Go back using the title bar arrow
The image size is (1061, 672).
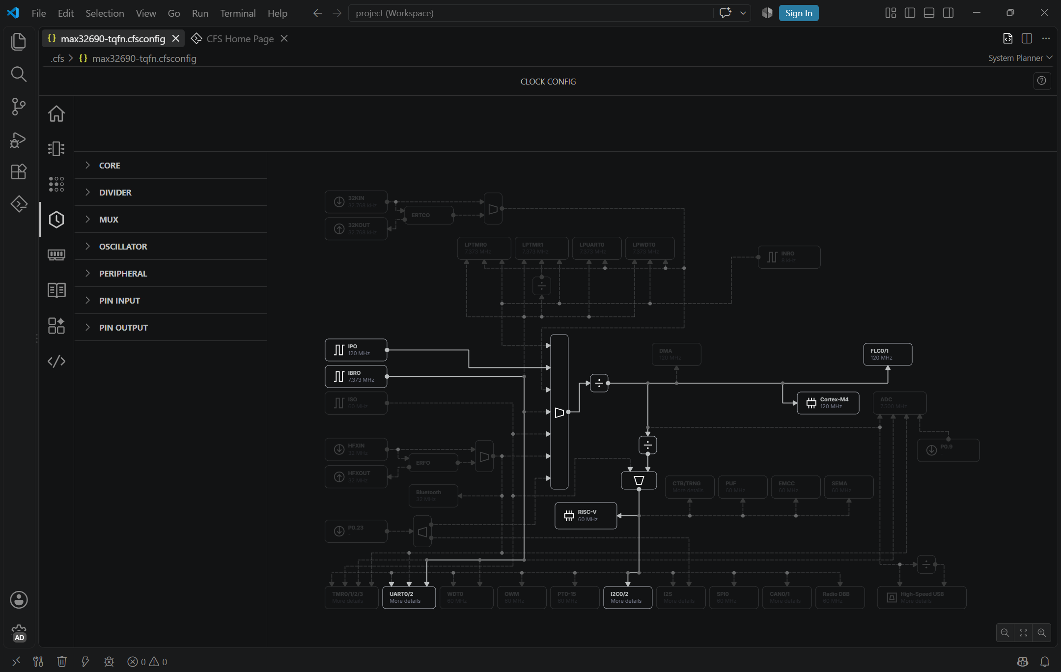click(x=318, y=13)
